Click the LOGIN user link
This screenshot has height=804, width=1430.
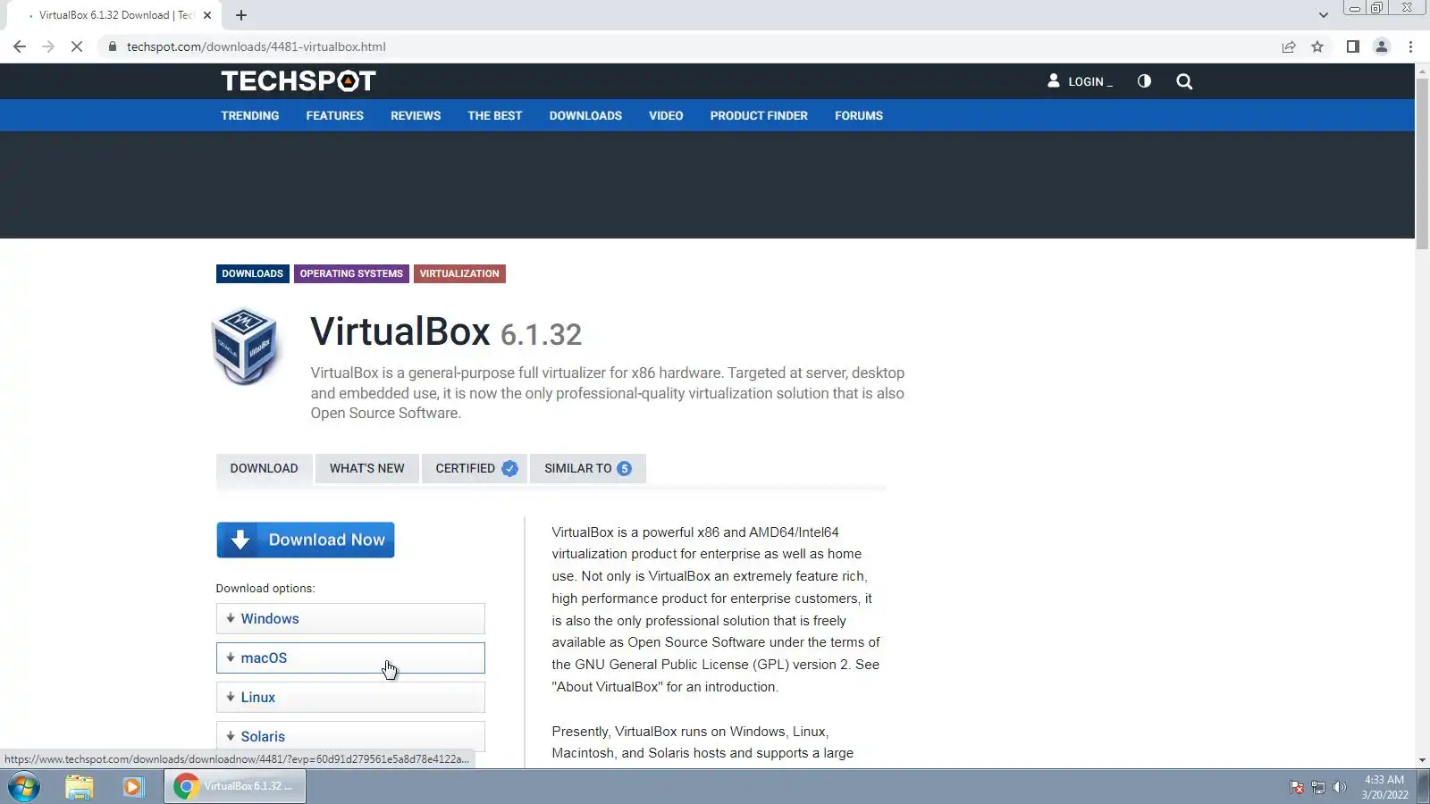tap(1080, 81)
